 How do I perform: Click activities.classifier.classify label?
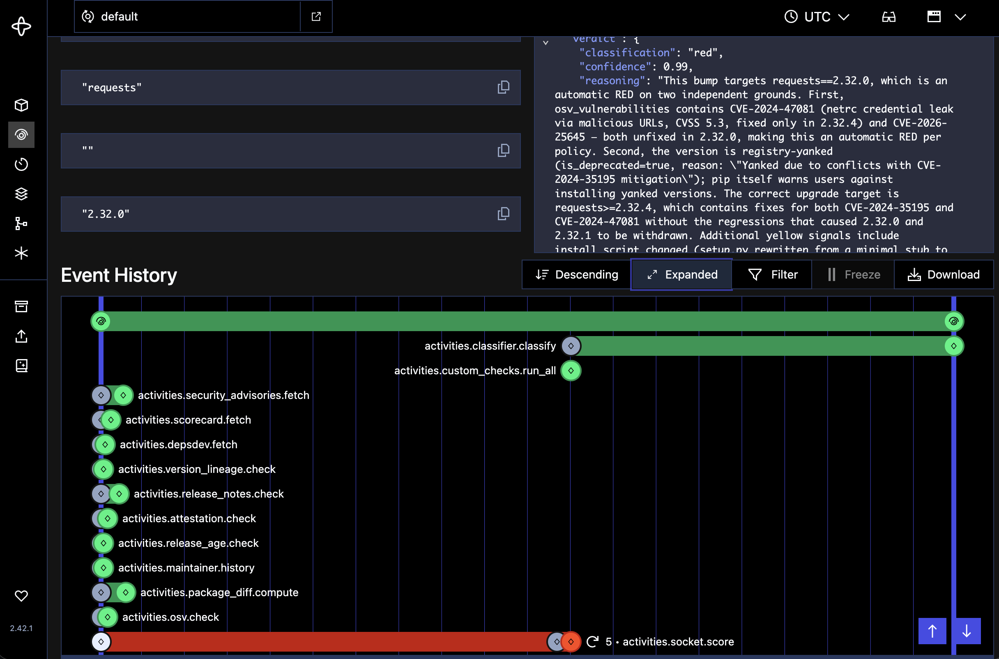[x=490, y=346]
